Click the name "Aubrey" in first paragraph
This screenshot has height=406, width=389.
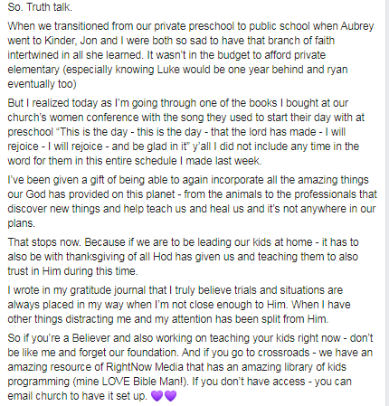coord(357,26)
